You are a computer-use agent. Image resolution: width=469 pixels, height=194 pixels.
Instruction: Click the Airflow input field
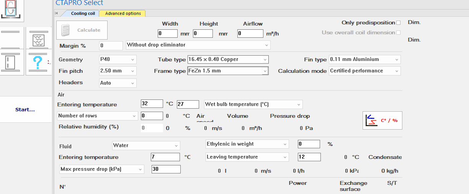250,34
